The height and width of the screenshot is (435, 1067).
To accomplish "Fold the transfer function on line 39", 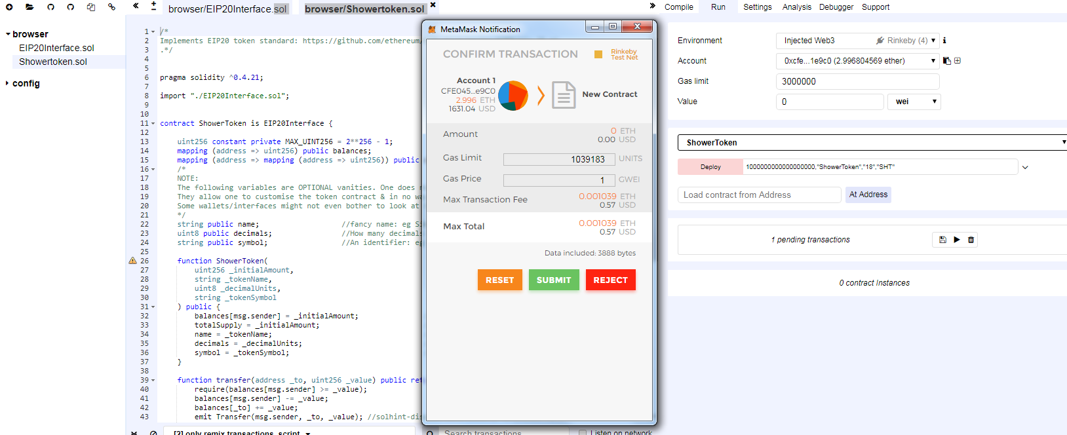I will [153, 380].
